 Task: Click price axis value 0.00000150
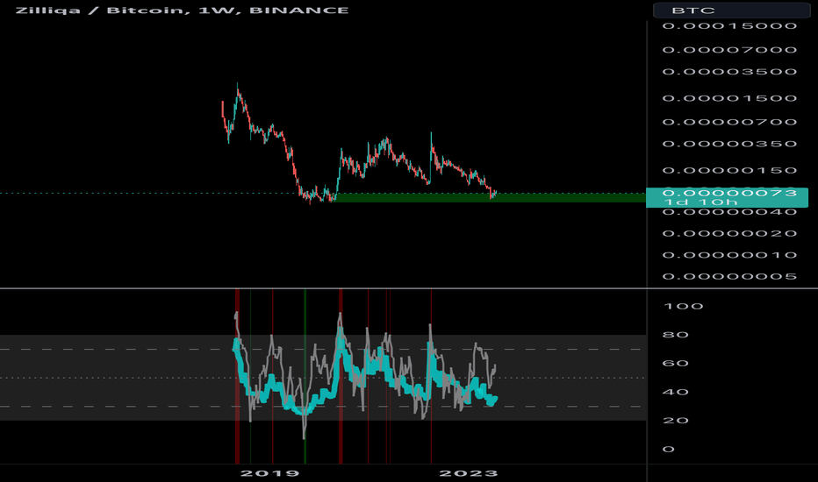tap(729, 171)
